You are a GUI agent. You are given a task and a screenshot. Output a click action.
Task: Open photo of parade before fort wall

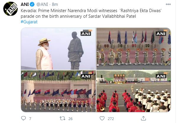58,91
